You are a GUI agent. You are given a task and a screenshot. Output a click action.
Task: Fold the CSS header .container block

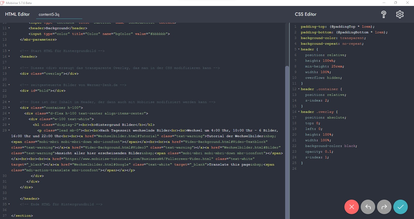pyautogui.click(x=299, y=89)
